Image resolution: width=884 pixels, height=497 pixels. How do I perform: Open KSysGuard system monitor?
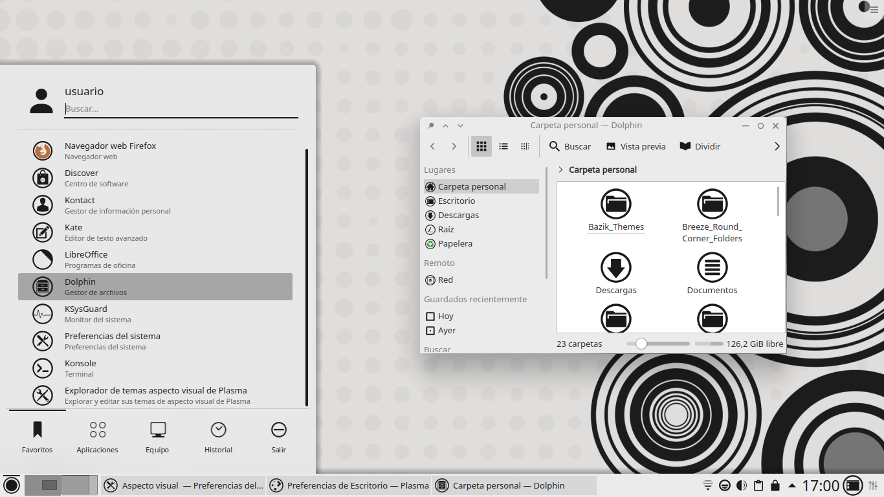155,314
